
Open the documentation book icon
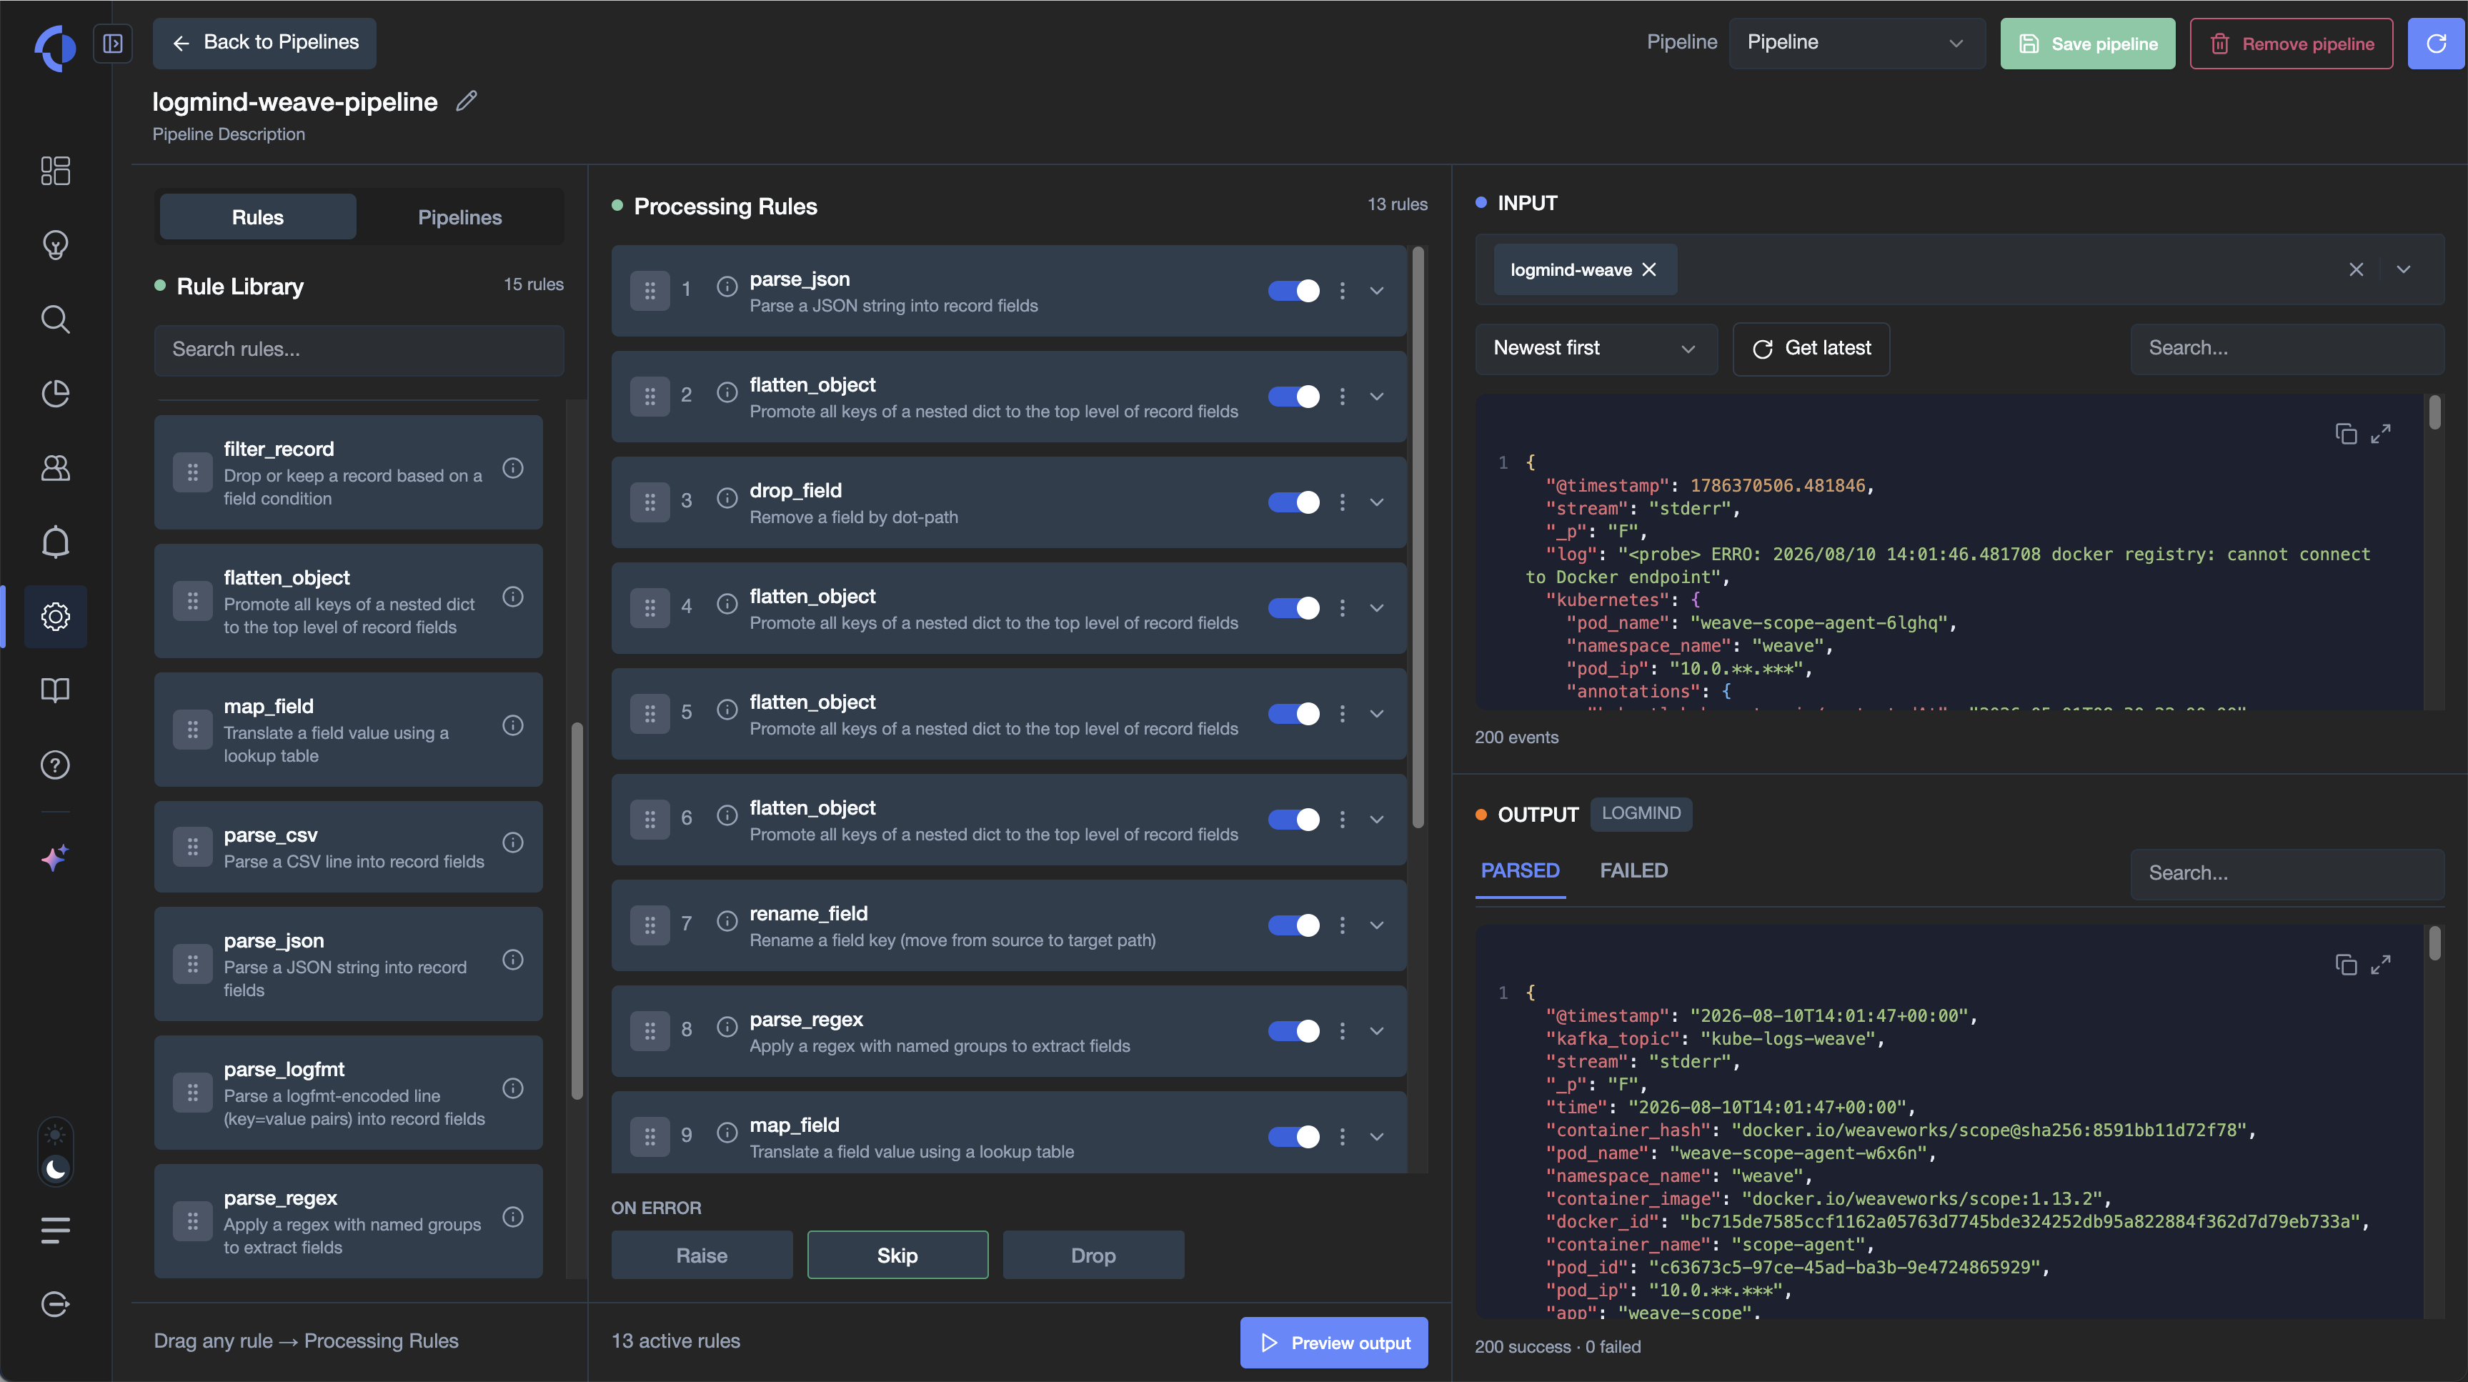point(56,690)
